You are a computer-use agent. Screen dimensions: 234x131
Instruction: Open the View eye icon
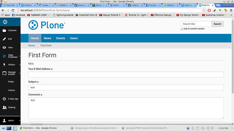[4, 47]
